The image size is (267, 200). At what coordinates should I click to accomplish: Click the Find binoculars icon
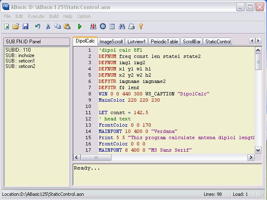click(x=122, y=27)
